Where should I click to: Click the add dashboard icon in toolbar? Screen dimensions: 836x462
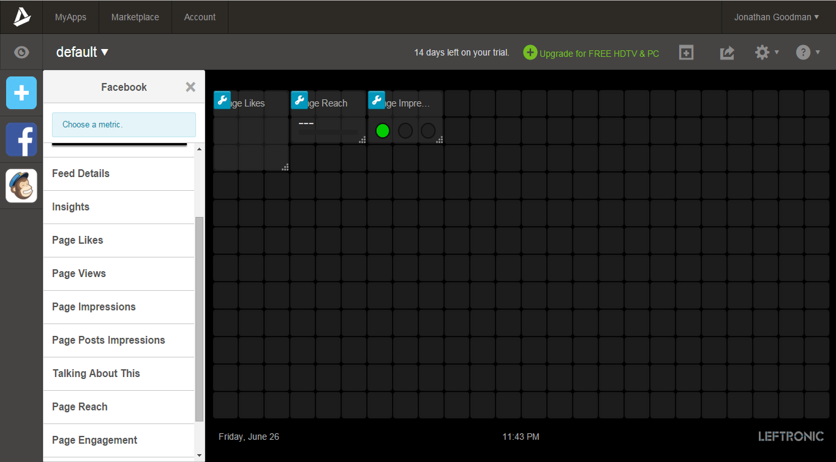coord(686,52)
